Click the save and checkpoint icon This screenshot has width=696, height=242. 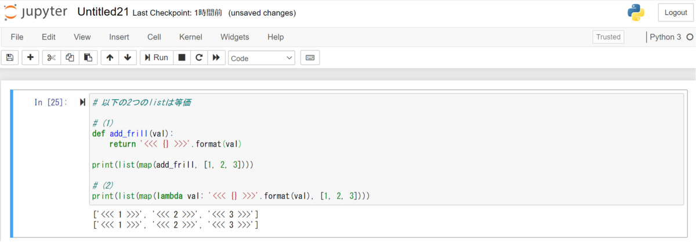[x=10, y=57]
